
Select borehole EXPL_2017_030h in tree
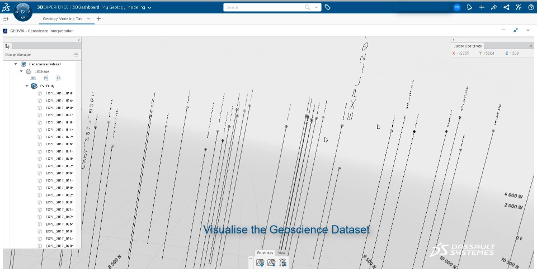click(59, 203)
